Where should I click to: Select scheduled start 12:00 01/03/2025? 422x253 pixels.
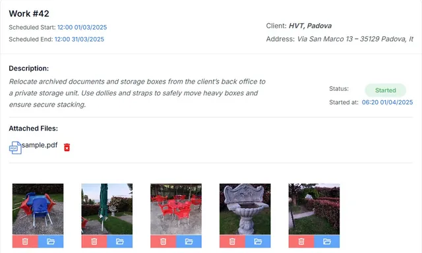[x=82, y=28]
